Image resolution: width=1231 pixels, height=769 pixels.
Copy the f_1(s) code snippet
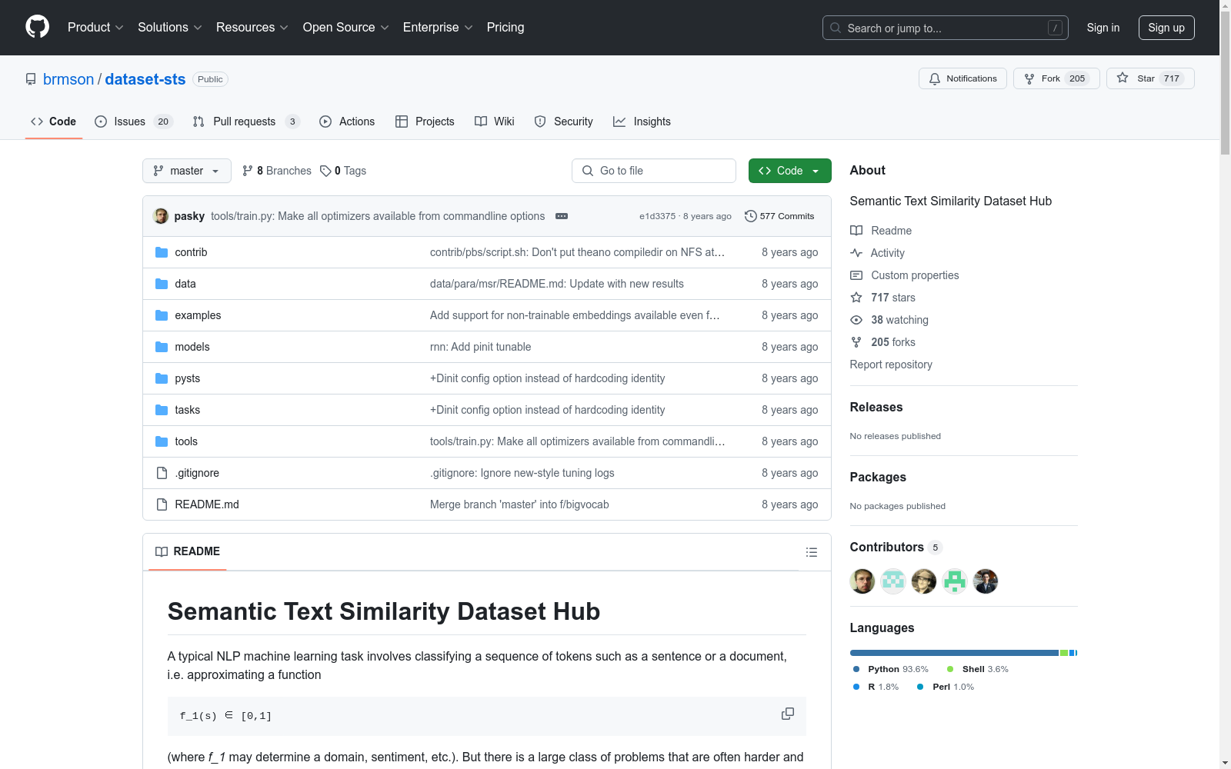[788, 714]
